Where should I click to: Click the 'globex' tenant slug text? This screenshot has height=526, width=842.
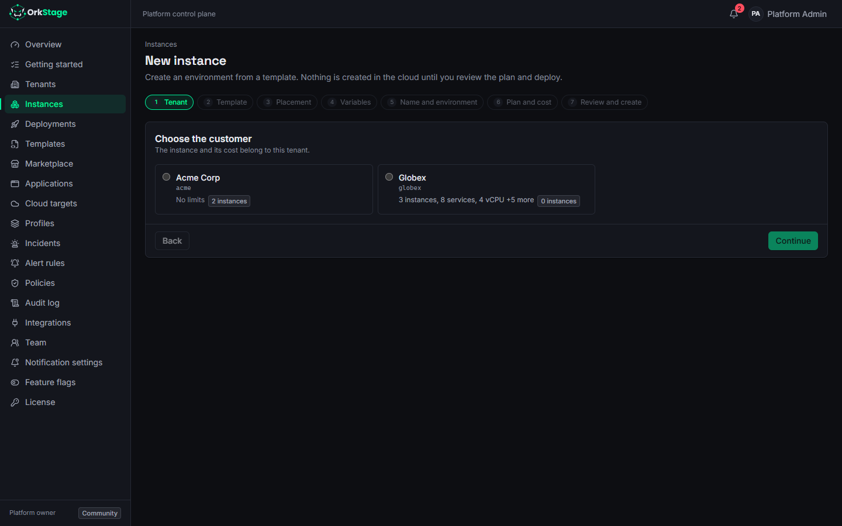(x=410, y=188)
